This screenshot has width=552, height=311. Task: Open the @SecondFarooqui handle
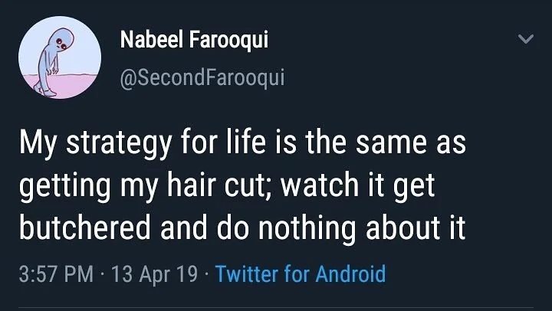point(202,77)
